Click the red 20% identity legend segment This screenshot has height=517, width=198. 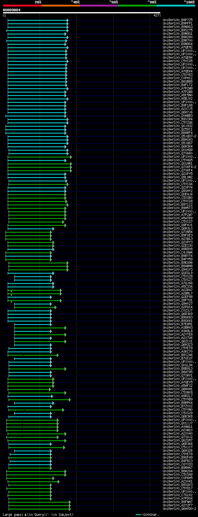tap(22, 6)
